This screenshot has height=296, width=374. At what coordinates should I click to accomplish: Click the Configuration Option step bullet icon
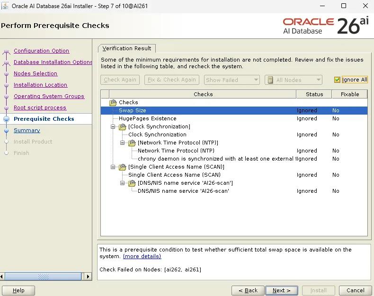[x=7, y=51]
